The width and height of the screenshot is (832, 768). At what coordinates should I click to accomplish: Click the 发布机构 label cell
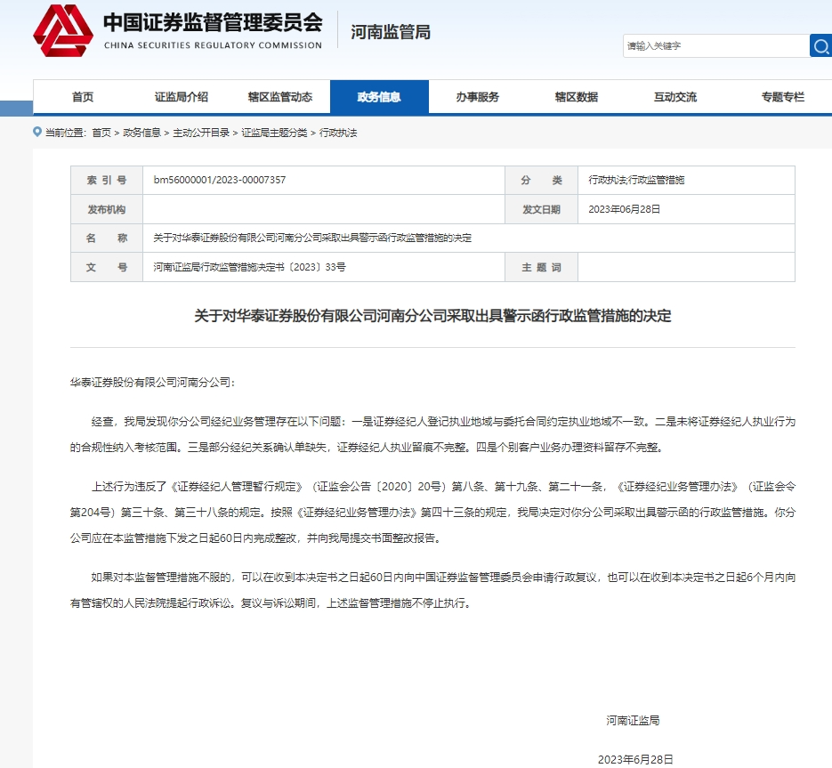107,209
